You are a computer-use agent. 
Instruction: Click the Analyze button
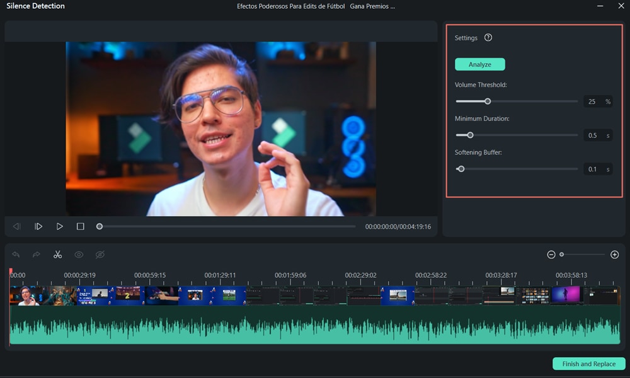pos(479,64)
